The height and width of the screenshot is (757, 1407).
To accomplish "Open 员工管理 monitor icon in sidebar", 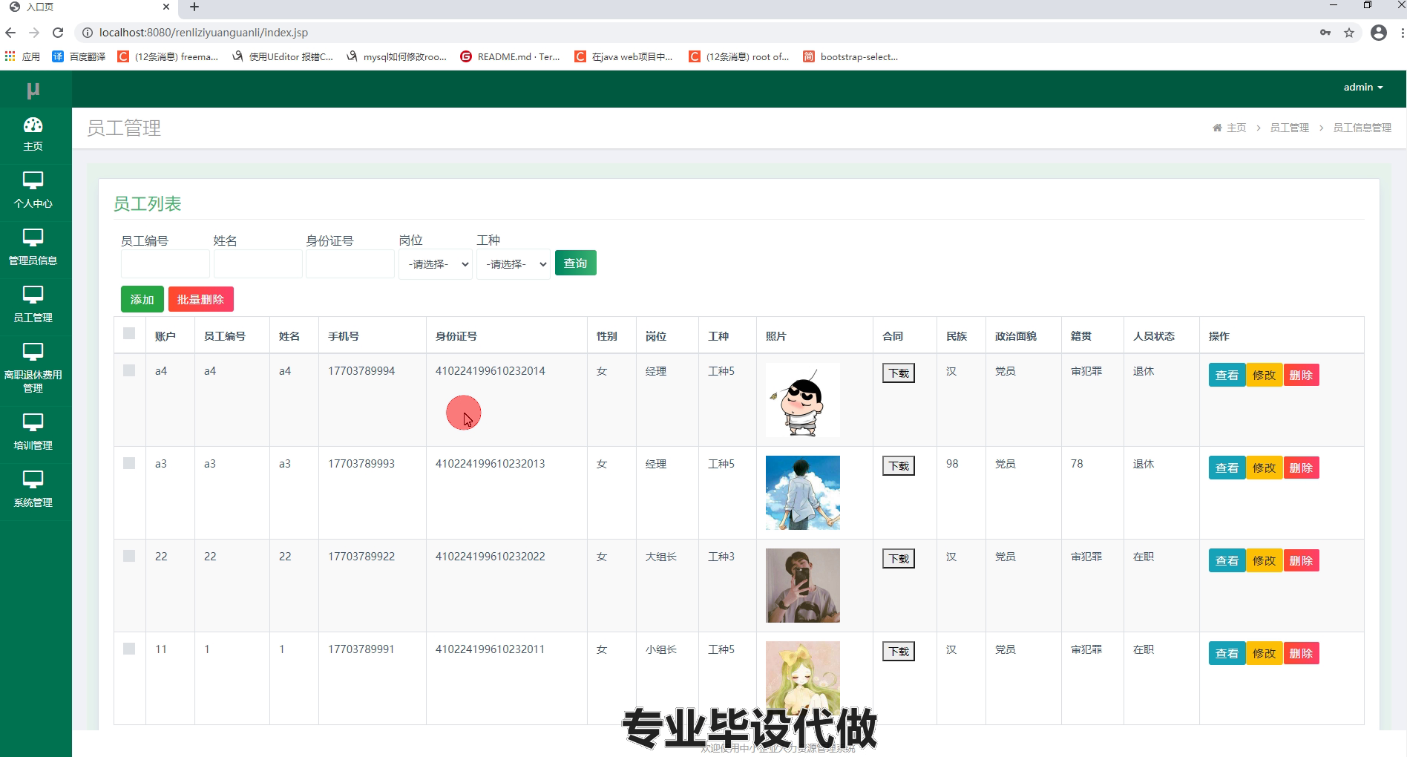I will coord(33,295).
